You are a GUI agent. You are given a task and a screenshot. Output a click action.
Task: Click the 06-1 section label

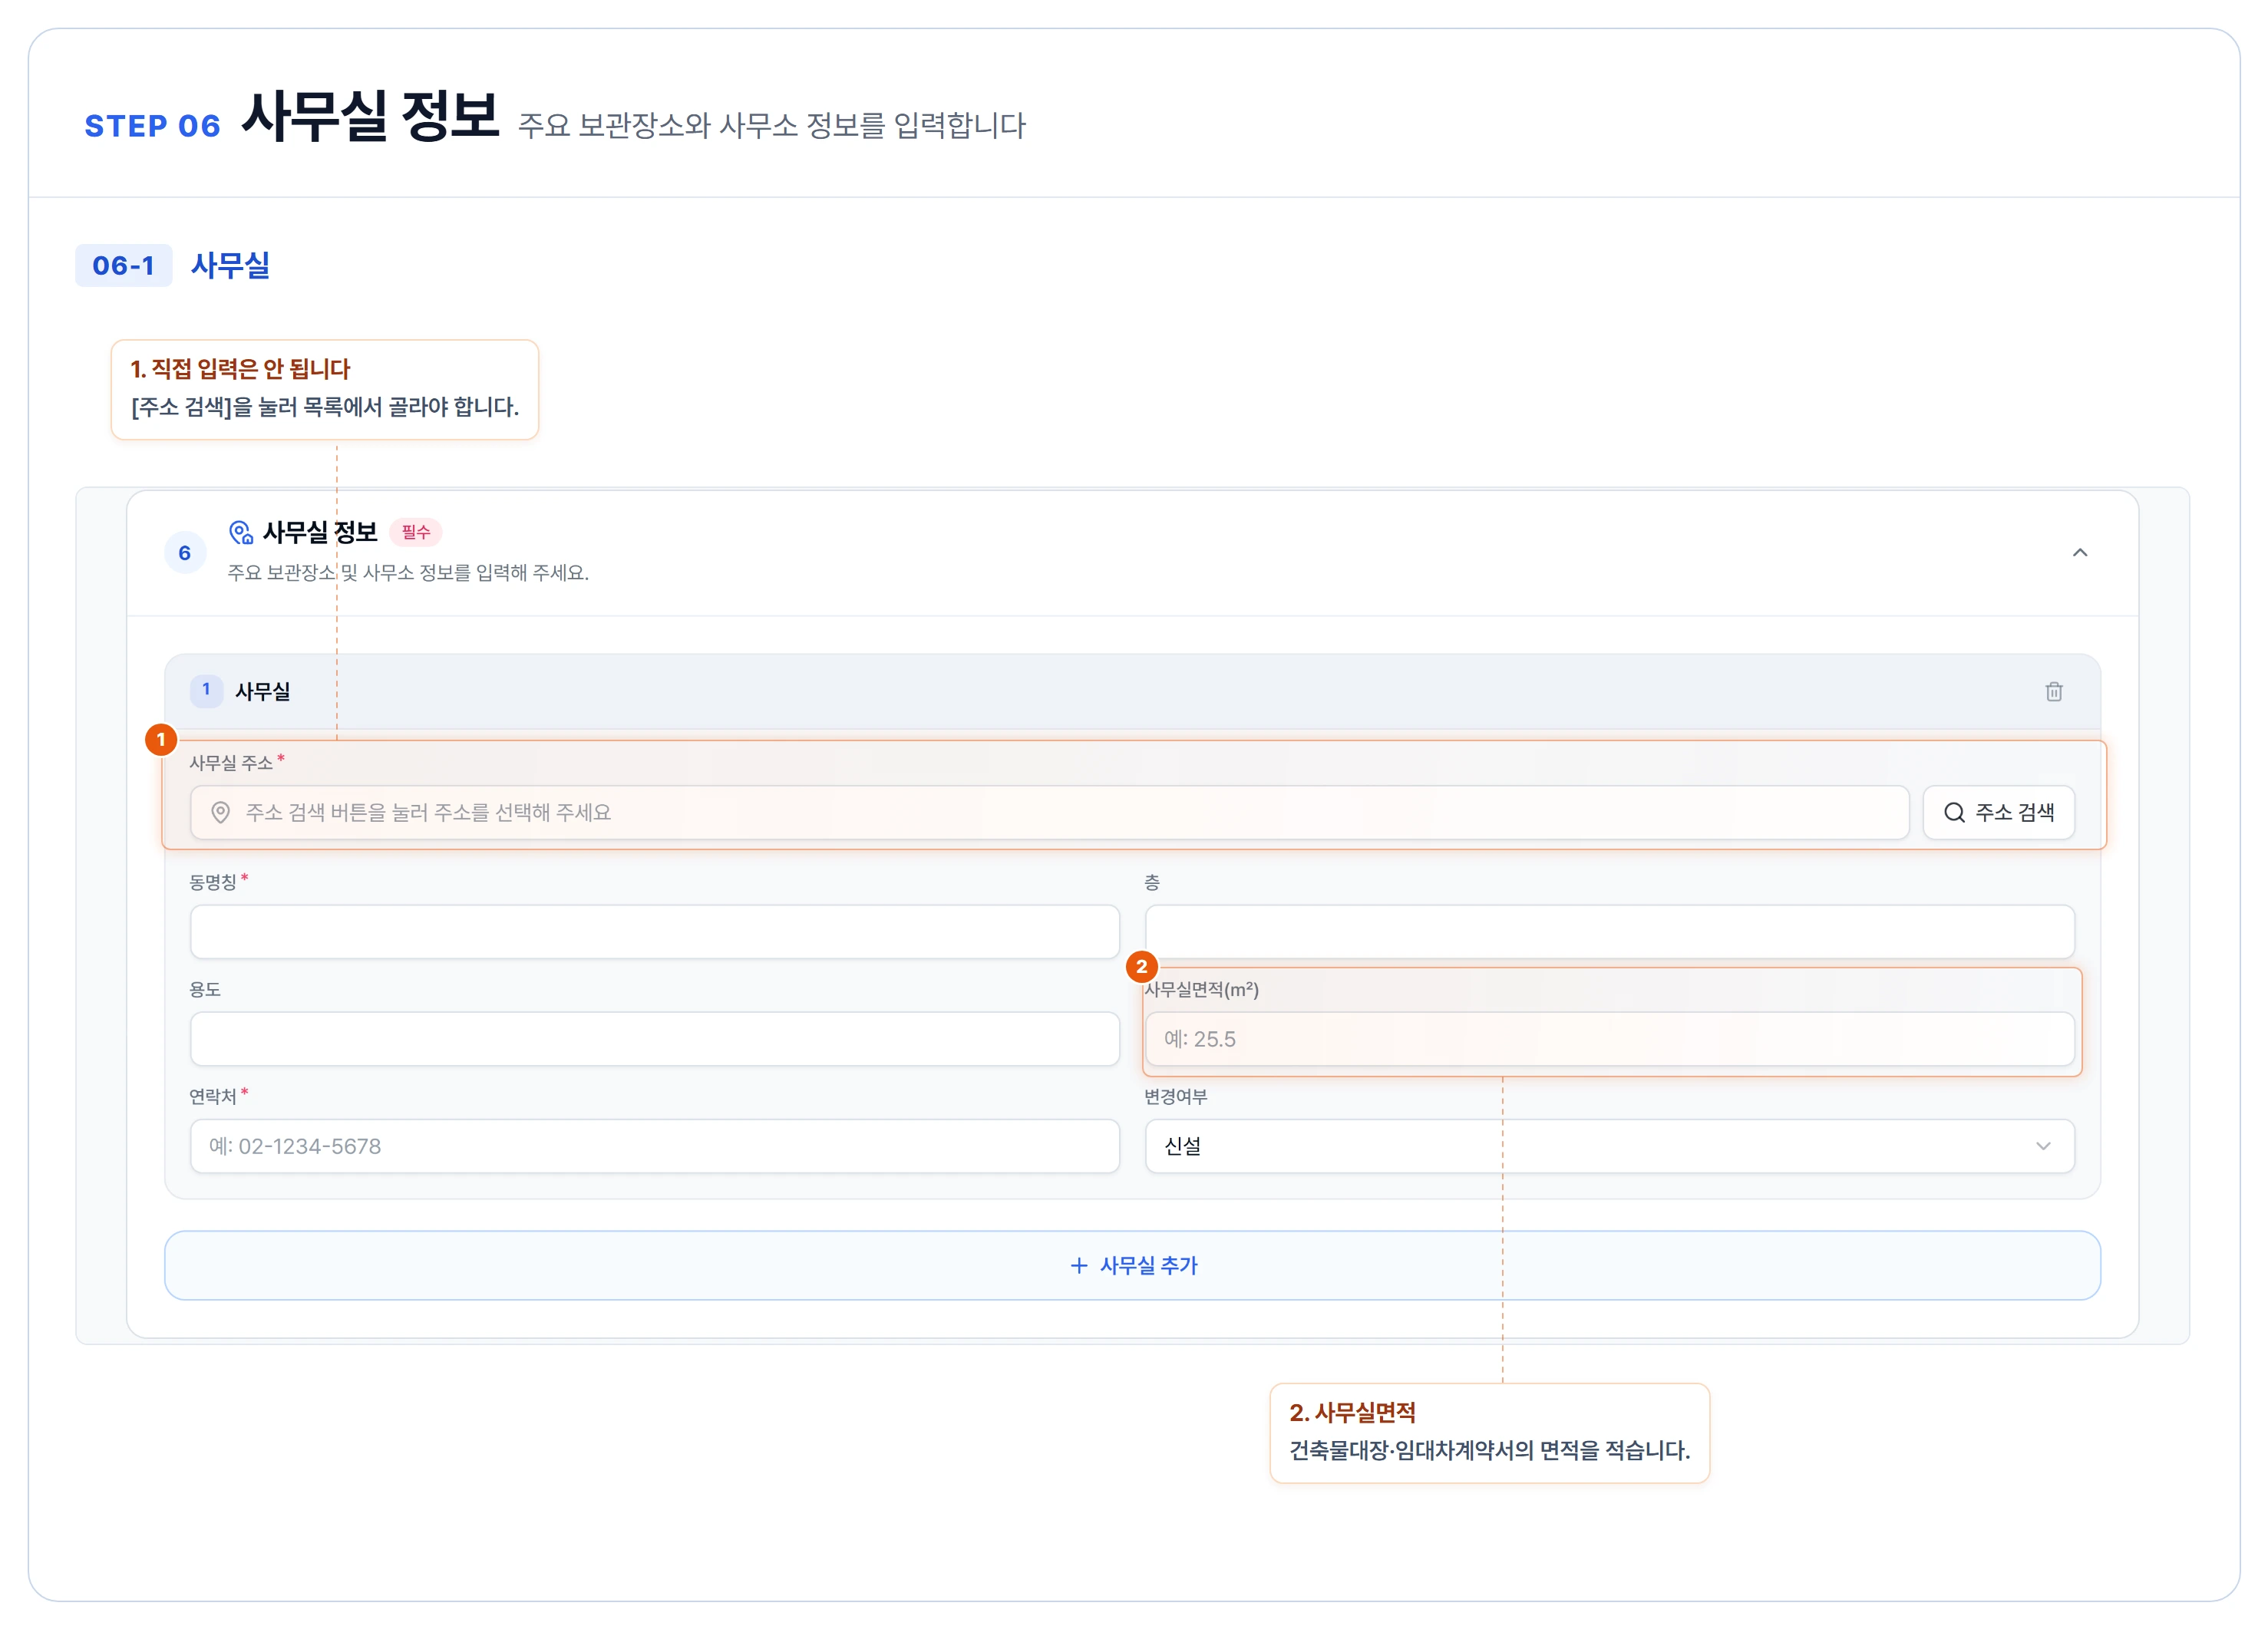click(x=124, y=265)
